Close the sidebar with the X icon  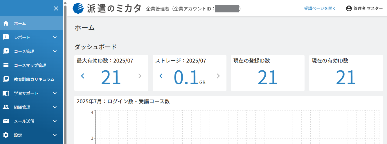click(x=56, y=8)
